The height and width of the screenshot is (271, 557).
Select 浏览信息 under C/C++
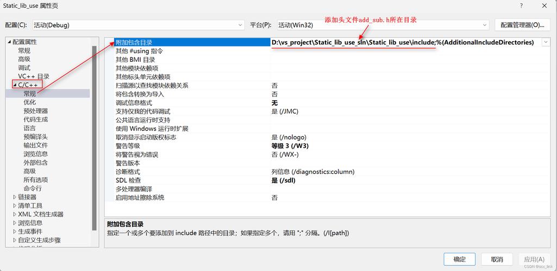tap(35, 154)
